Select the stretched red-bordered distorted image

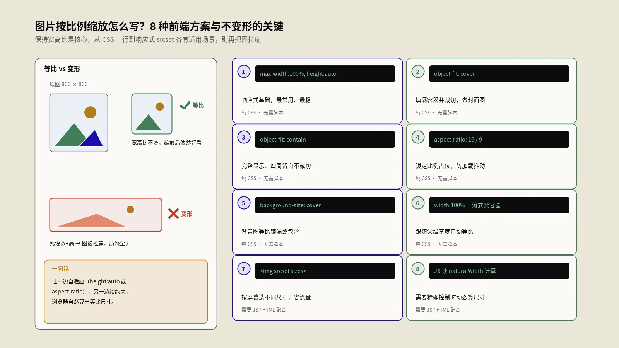pyautogui.click(x=106, y=215)
